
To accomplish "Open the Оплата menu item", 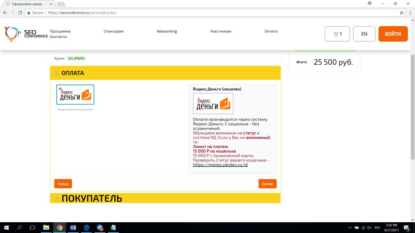I will [x=271, y=31].
